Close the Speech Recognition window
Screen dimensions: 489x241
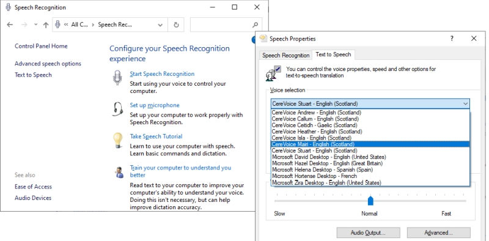pos(257,7)
